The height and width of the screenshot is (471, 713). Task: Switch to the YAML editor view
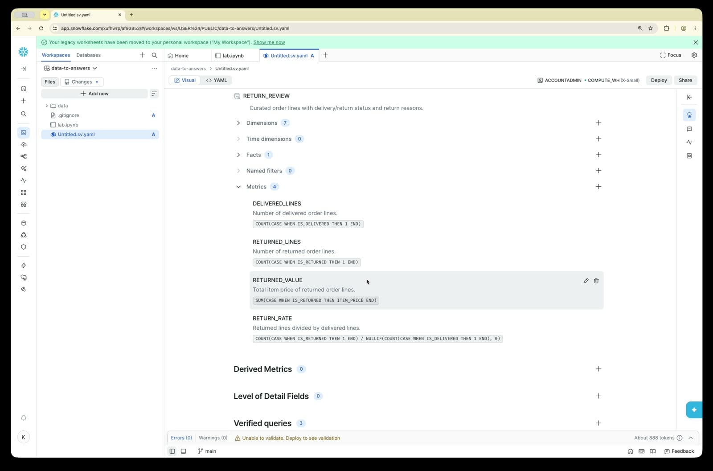[x=217, y=80]
